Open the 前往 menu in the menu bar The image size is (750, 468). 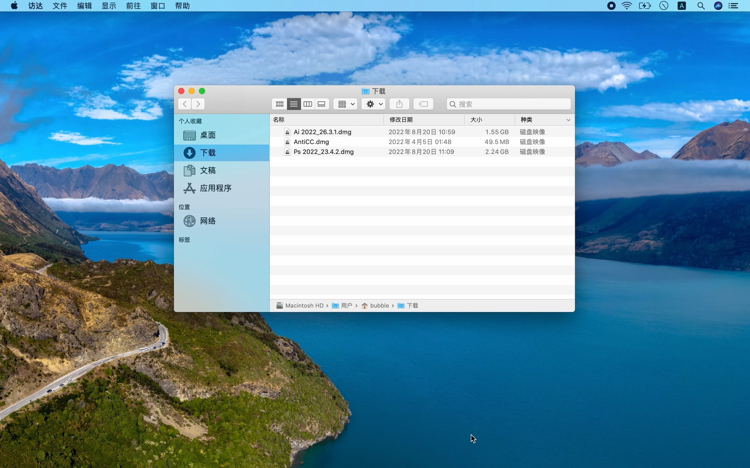pyautogui.click(x=133, y=6)
